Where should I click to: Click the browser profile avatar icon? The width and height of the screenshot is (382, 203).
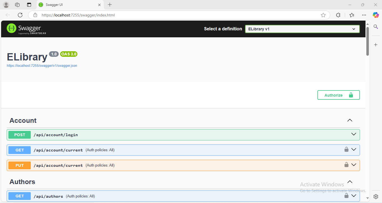click(x=6, y=4)
